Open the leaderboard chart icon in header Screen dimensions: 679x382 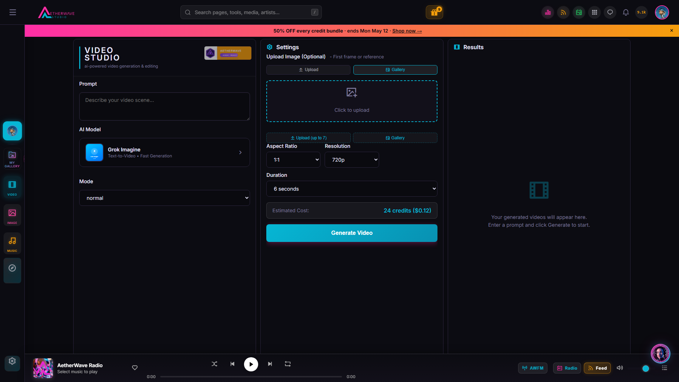coord(548,12)
